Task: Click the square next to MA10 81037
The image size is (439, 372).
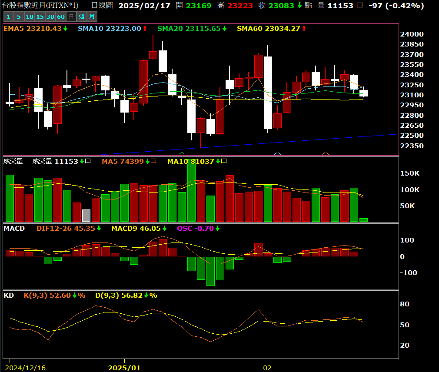Action: point(224,161)
